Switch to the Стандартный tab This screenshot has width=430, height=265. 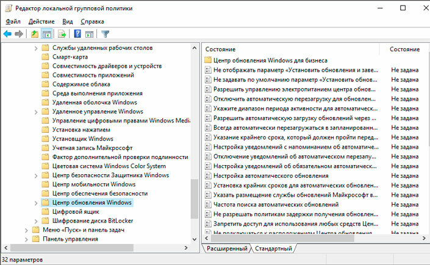point(273,249)
